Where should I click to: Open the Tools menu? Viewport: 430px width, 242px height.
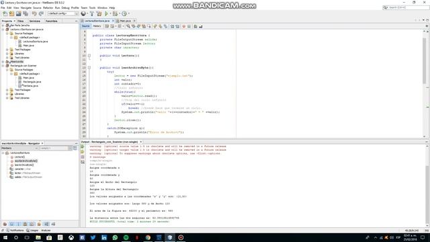[93, 7]
